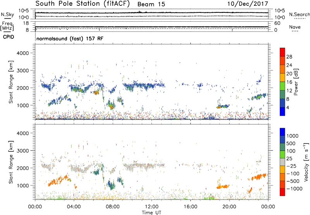
Task: Click the 'South Pole Station (fitACF)' title
Action: (x=83, y=3)
